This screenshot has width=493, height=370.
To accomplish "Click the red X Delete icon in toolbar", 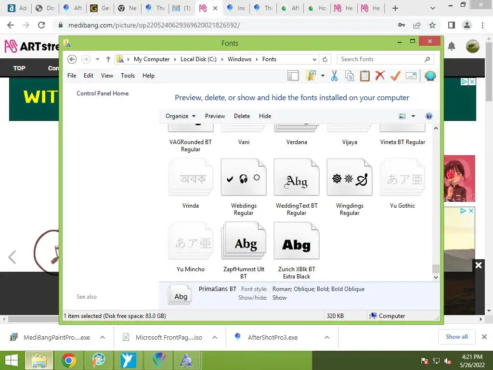I will 380,76.
